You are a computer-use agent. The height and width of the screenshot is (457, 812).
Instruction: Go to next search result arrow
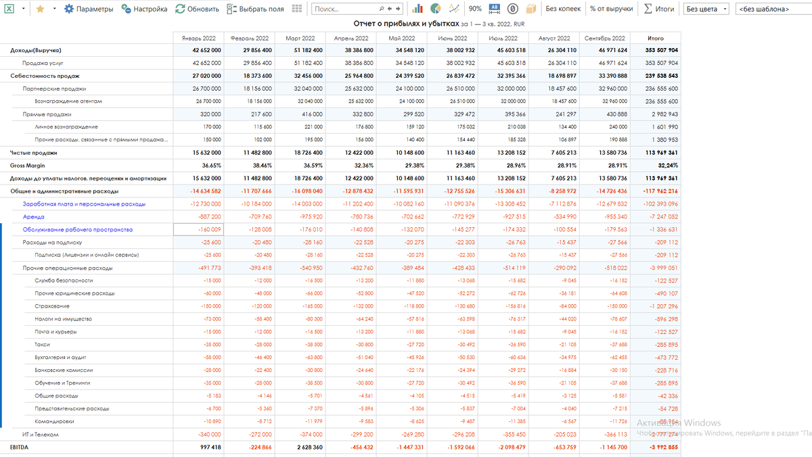(398, 9)
